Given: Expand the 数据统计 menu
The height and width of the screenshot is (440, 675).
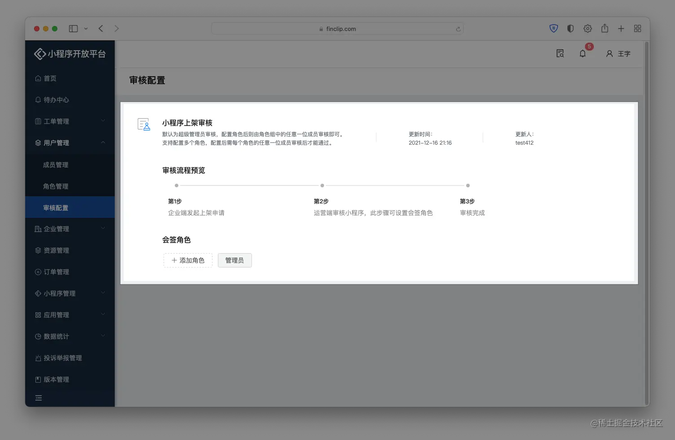Looking at the screenshot, I should [70, 336].
